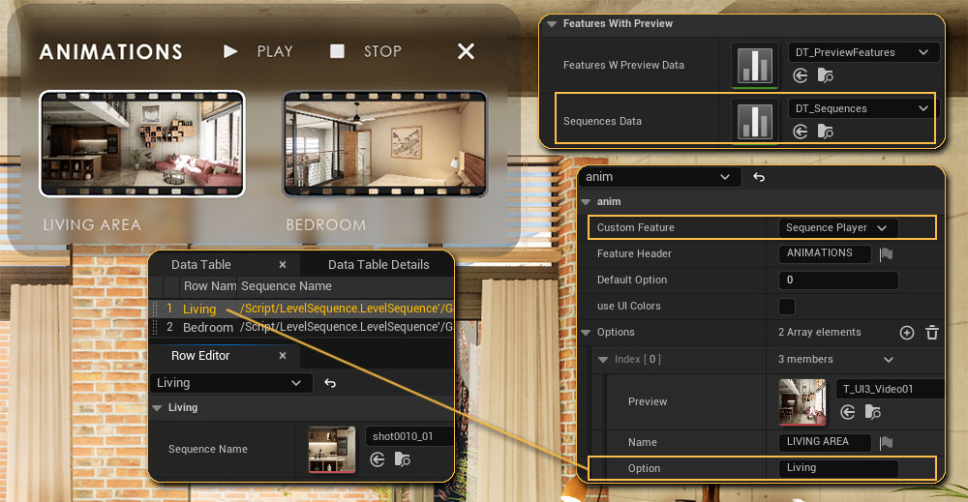Image resolution: width=968 pixels, height=502 pixels.
Task: Collapse the Index [ 0 ] entry
Action: tap(601, 360)
